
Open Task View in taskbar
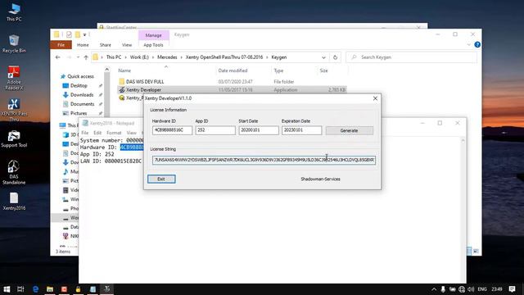[x=20, y=289]
